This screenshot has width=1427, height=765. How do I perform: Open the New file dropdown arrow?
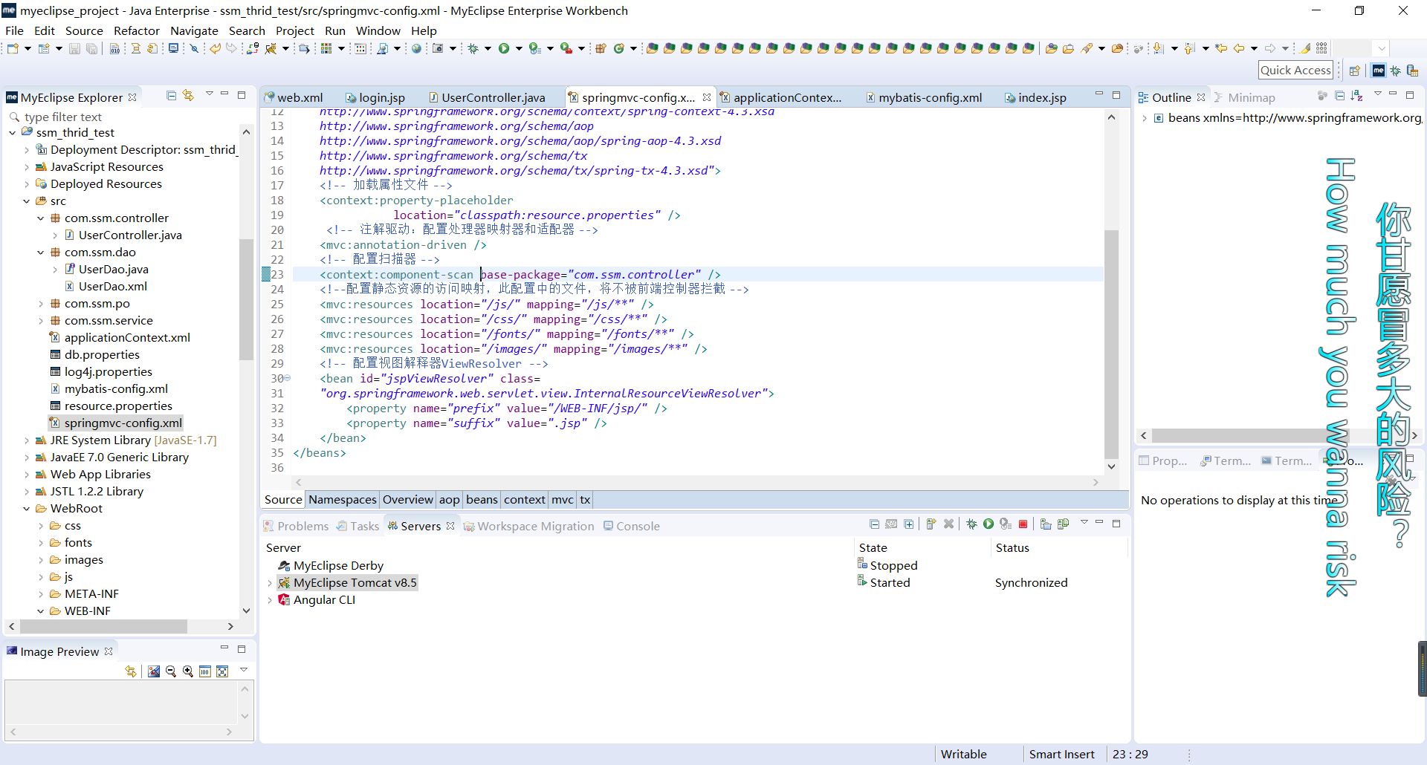[x=27, y=49]
